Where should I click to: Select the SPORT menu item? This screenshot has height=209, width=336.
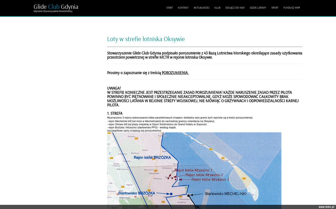pos(275,8)
